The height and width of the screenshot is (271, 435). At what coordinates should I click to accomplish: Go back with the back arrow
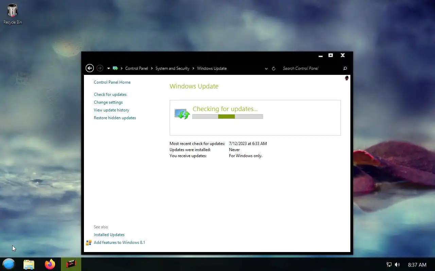[x=89, y=68]
